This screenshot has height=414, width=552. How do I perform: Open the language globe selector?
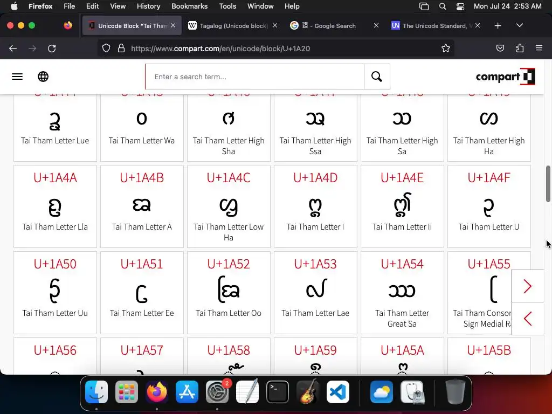coord(43,77)
